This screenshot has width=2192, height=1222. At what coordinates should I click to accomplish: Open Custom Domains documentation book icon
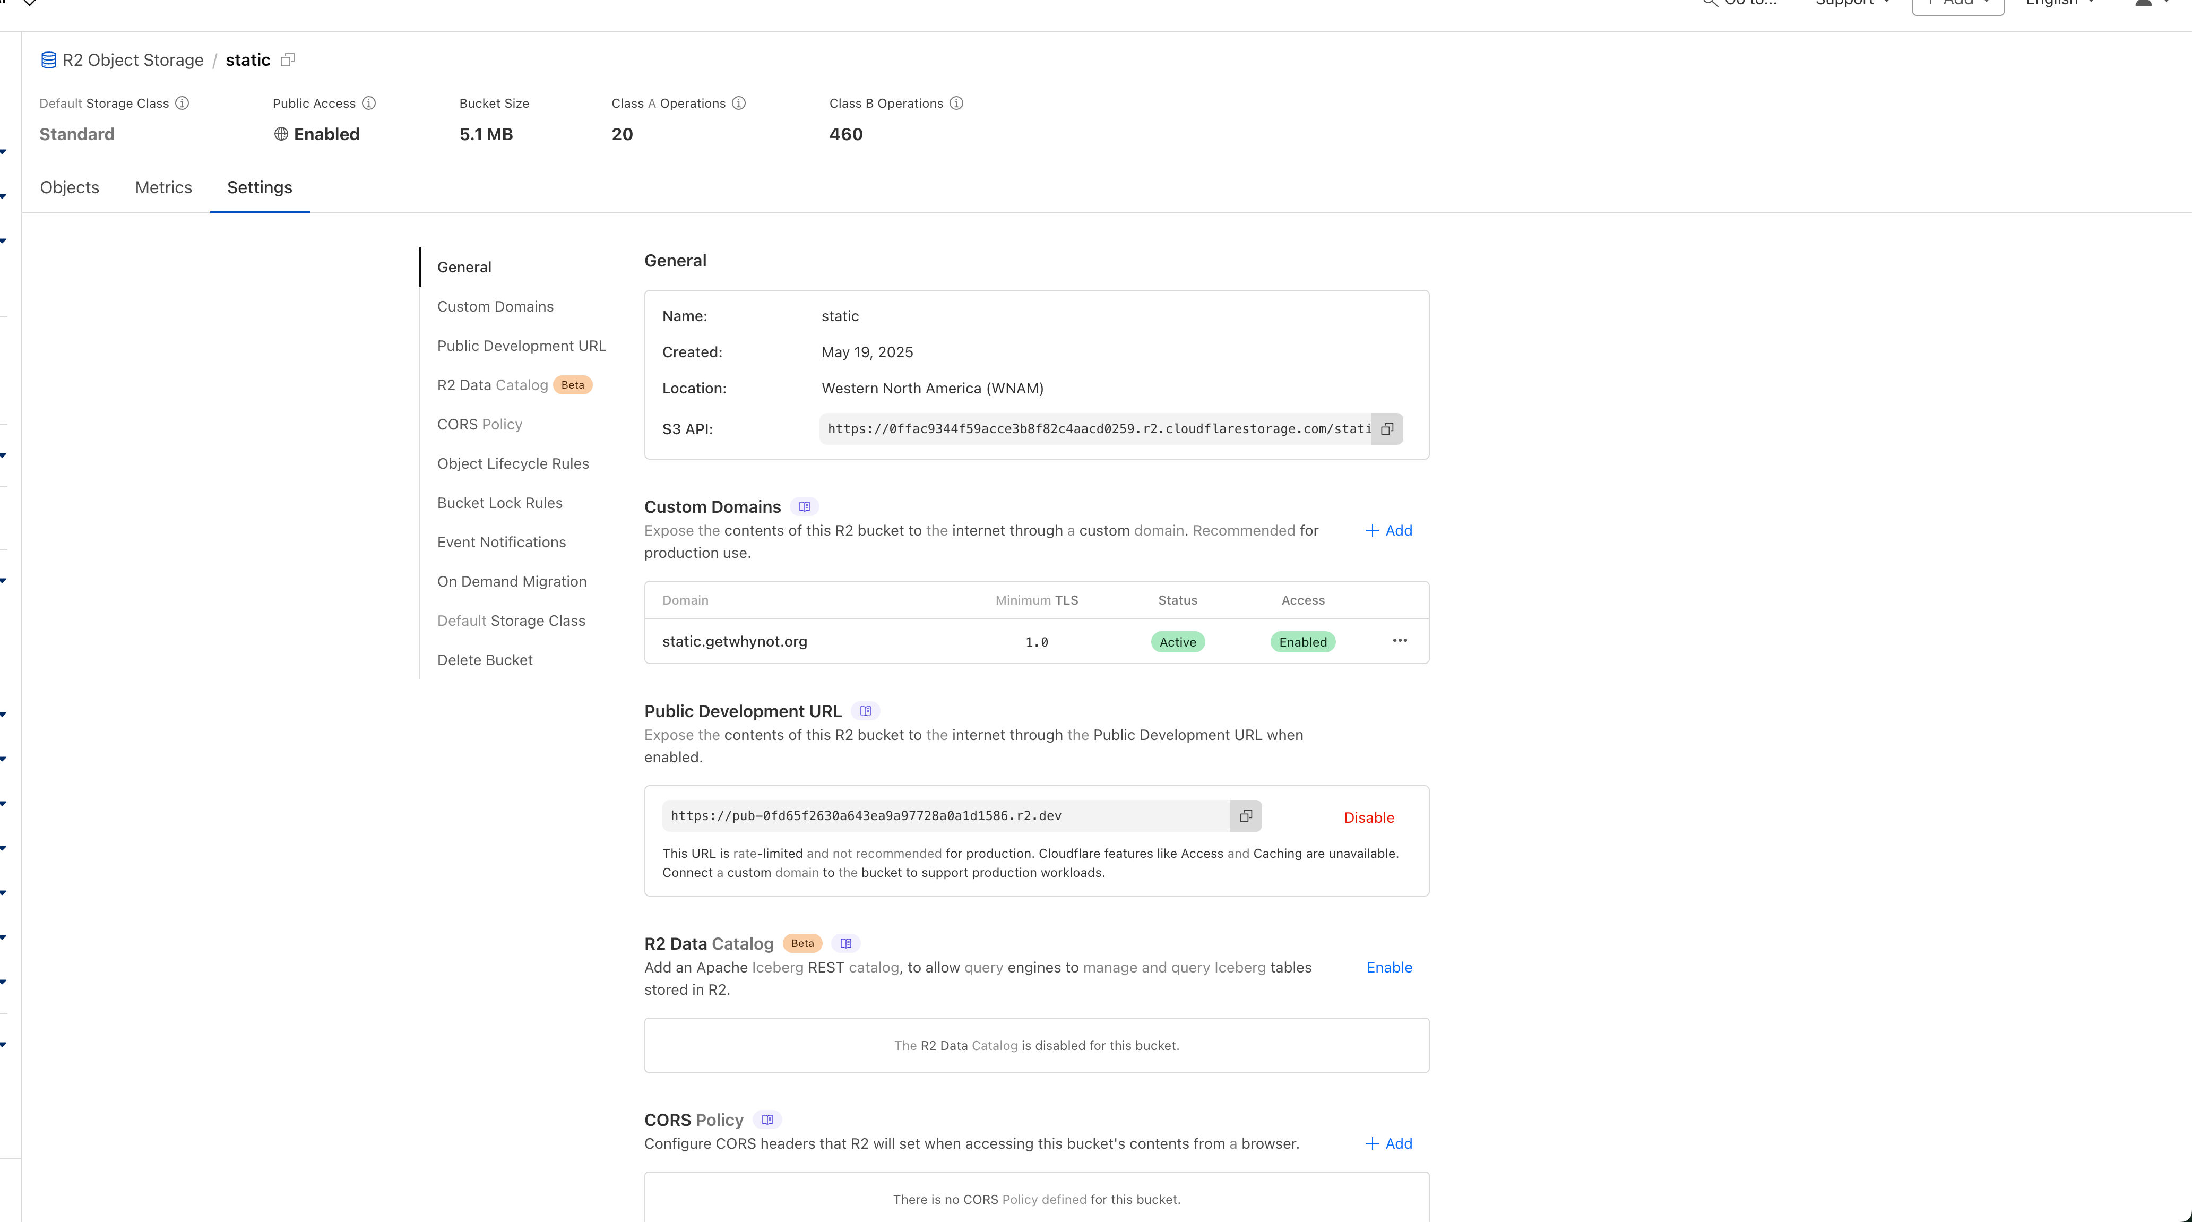coord(804,507)
